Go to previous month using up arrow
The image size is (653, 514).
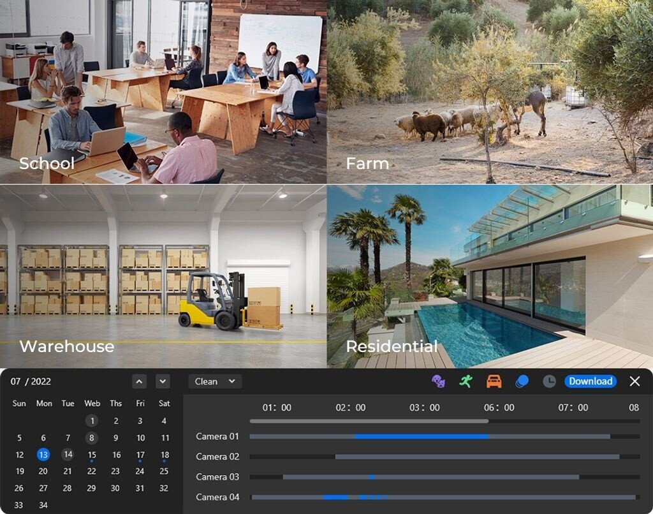[x=140, y=381]
